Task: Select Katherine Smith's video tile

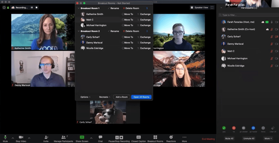Action: coord(43,32)
